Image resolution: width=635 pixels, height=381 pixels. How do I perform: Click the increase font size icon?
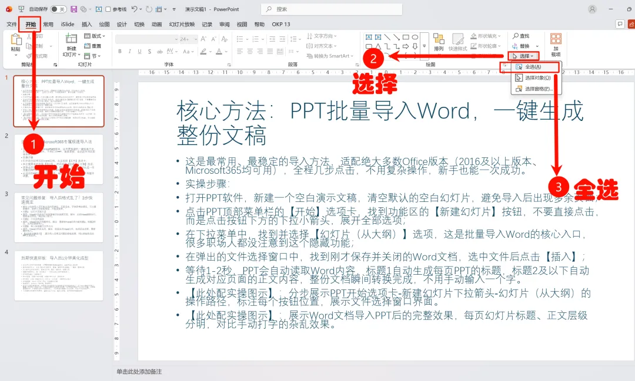pyautogui.click(x=203, y=39)
